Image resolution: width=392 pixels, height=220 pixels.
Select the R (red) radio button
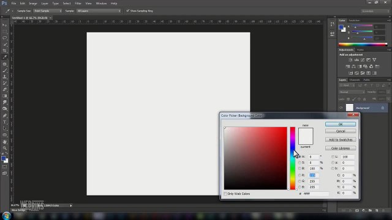click(300, 175)
